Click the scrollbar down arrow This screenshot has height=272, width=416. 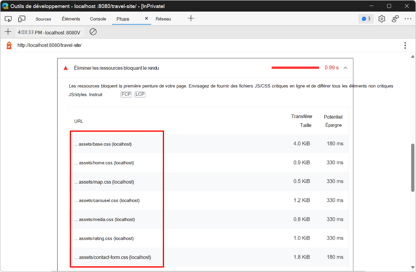coord(413,268)
